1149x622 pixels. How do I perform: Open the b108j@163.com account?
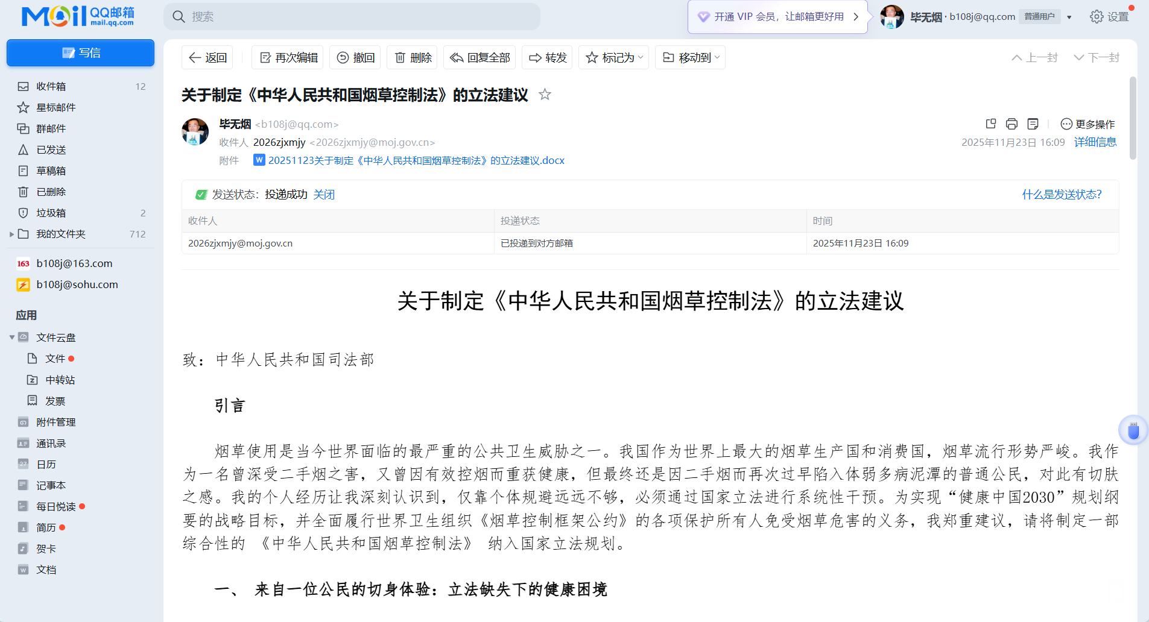pyautogui.click(x=74, y=263)
